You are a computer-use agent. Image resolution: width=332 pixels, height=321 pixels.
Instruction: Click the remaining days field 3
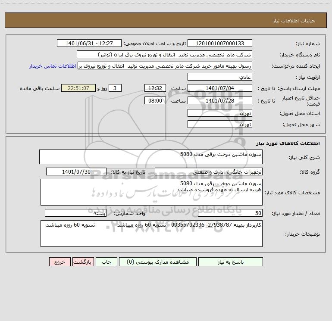(x=115, y=88)
